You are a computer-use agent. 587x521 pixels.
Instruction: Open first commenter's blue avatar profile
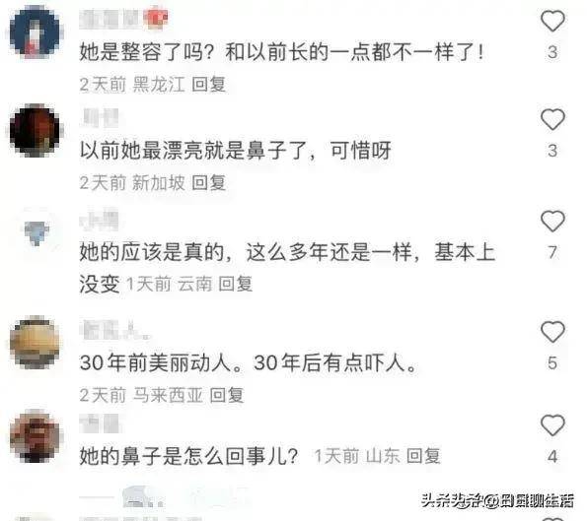coord(35,33)
